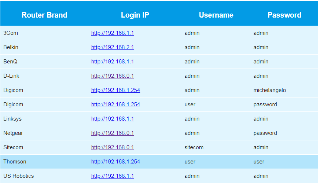Open the Sitecom login IP link
Viewport: 320px width, 184px height.
[113, 147]
